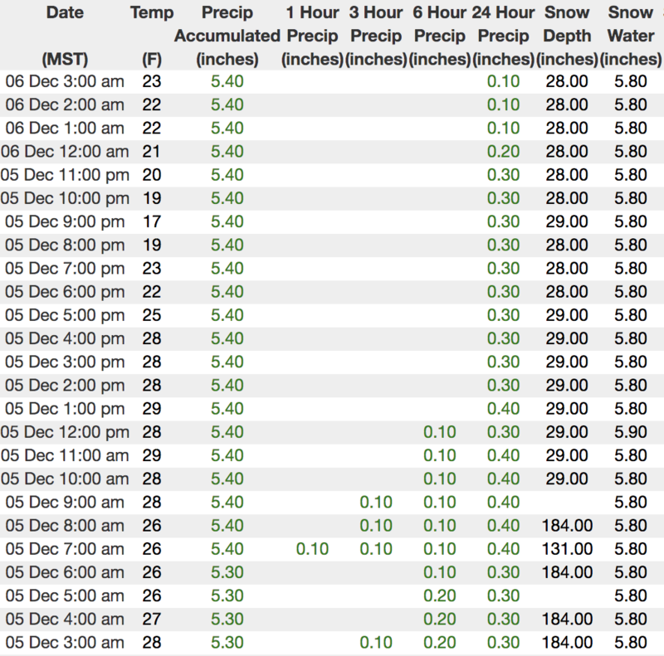Viewport: 664px width, 656px height.
Task: Click the 1 Hour Precip column header
Action: tap(312, 36)
